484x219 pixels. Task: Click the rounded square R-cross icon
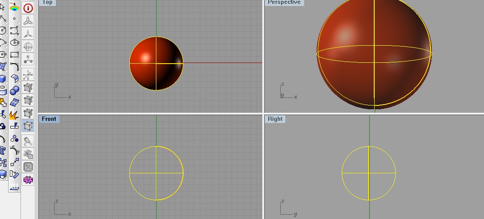[28, 167]
